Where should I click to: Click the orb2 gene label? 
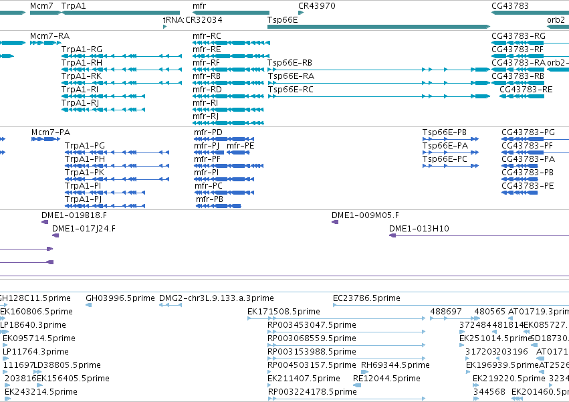[556, 19]
